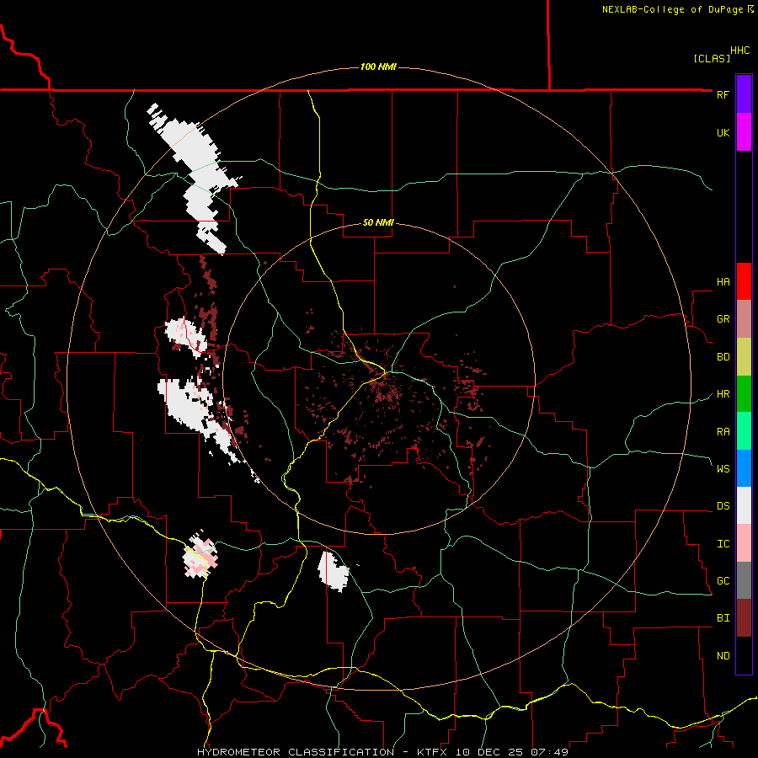Click the DS white legend swatch
The width and height of the screenshot is (758, 758).
[x=744, y=505]
